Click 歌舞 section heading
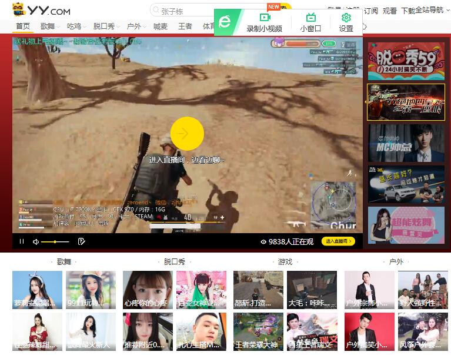The image size is (451, 355). [64, 261]
